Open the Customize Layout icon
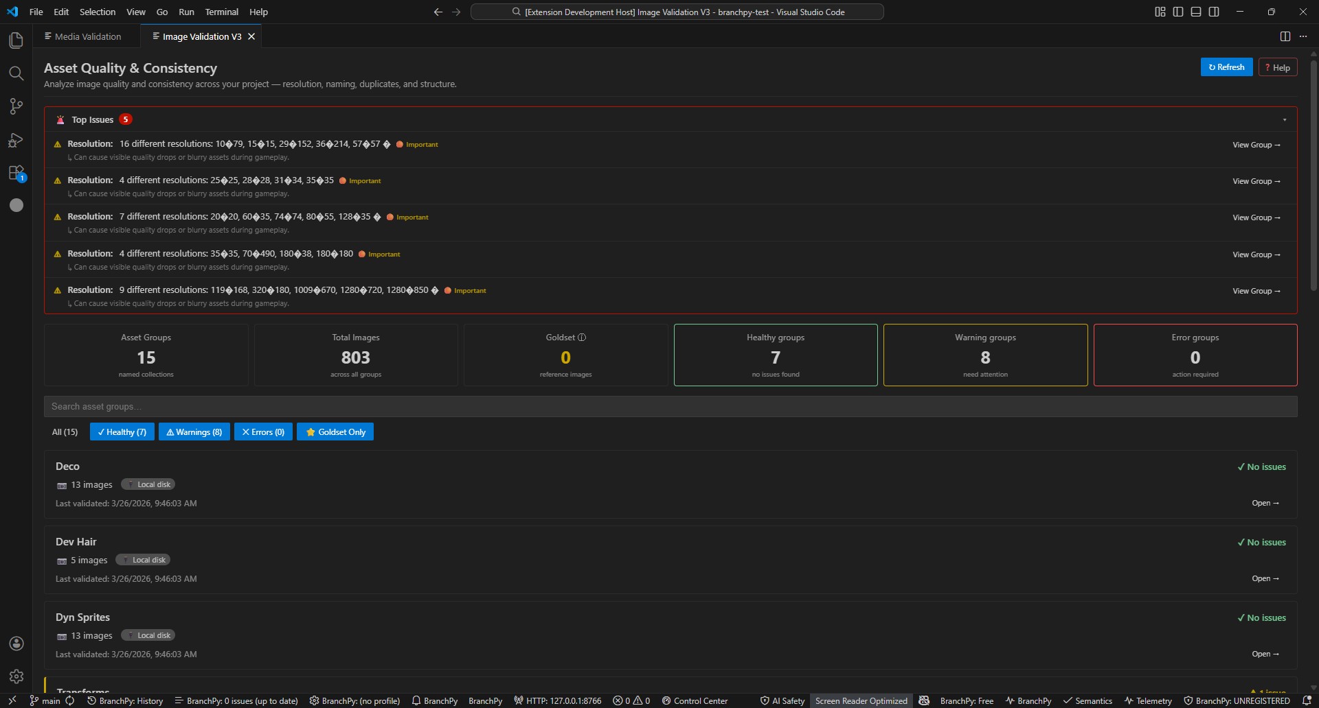 [1160, 12]
